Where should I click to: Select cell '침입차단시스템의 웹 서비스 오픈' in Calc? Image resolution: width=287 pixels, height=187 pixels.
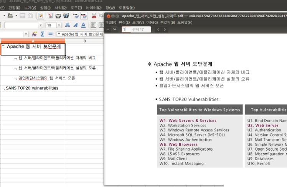(x=33, y=80)
